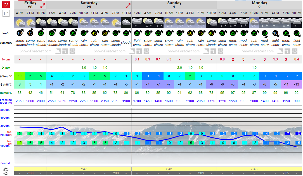
Task: Expand the Saturday 29 forecast column
Action: 128,6
